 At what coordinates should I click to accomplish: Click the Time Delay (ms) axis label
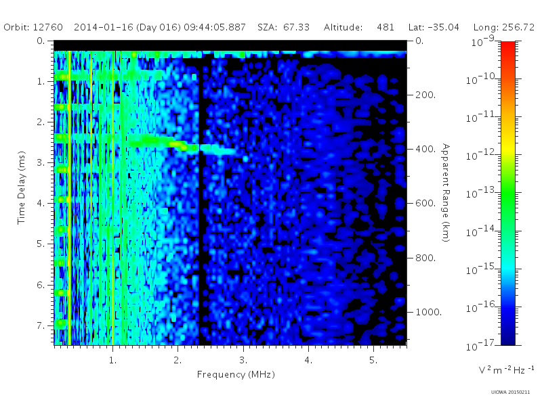[x=22, y=187]
